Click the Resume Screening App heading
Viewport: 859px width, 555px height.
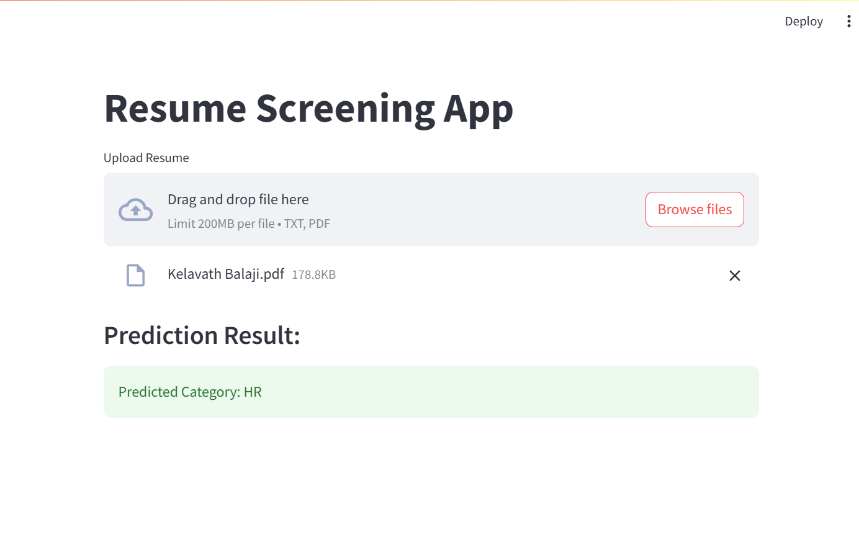tap(308, 109)
